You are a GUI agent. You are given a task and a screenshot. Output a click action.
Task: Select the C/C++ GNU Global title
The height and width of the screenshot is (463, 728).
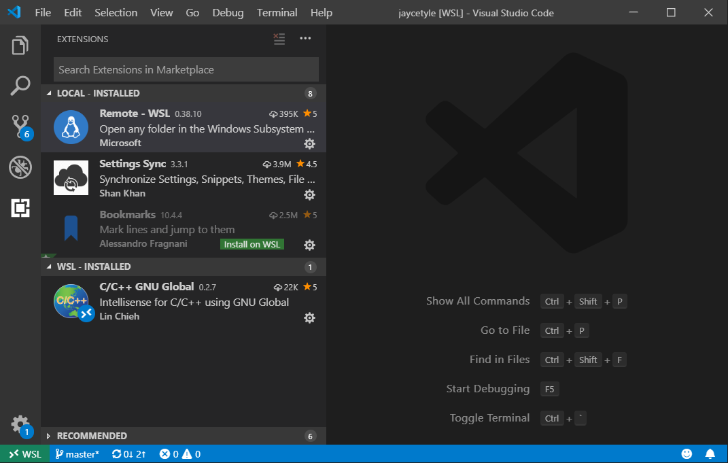(x=147, y=286)
